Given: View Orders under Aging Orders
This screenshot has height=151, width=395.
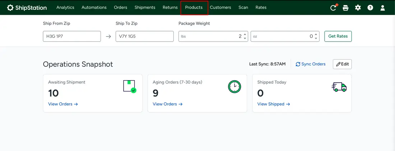Looking at the screenshot, I should pos(168,104).
